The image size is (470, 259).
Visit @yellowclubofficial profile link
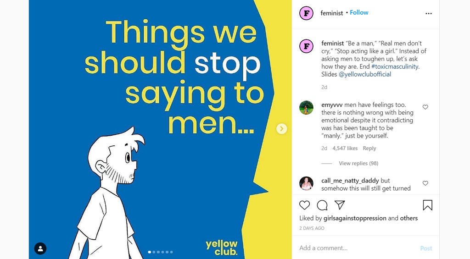tap(365, 74)
